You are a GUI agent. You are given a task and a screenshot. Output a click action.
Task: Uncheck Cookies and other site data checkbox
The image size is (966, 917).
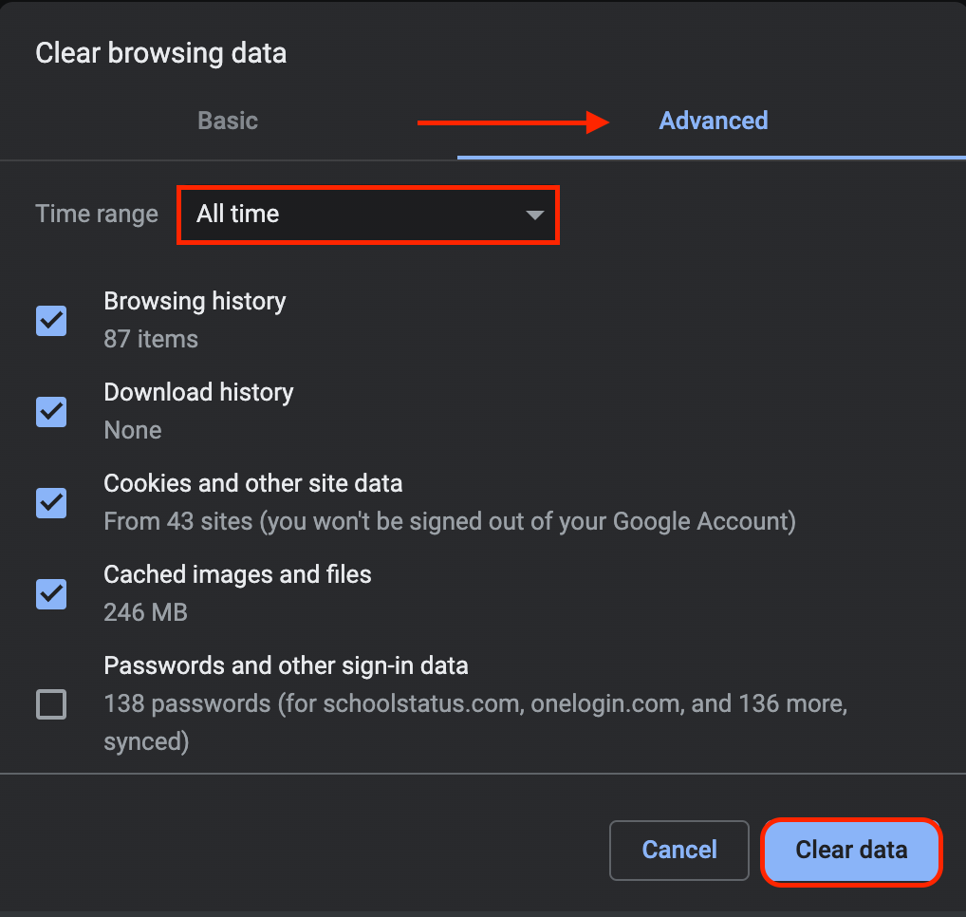point(51,503)
